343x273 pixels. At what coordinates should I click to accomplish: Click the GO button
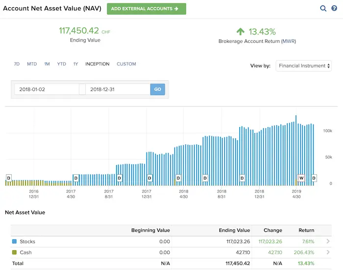click(158, 89)
